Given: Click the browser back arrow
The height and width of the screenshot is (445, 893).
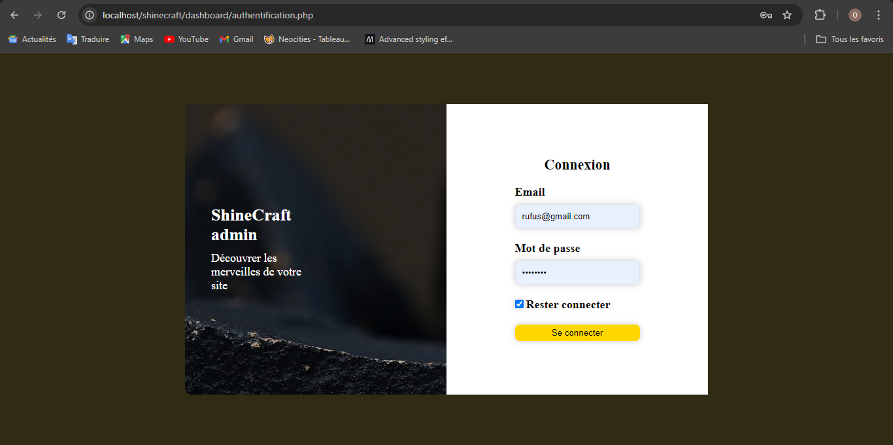Looking at the screenshot, I should 14,15.
